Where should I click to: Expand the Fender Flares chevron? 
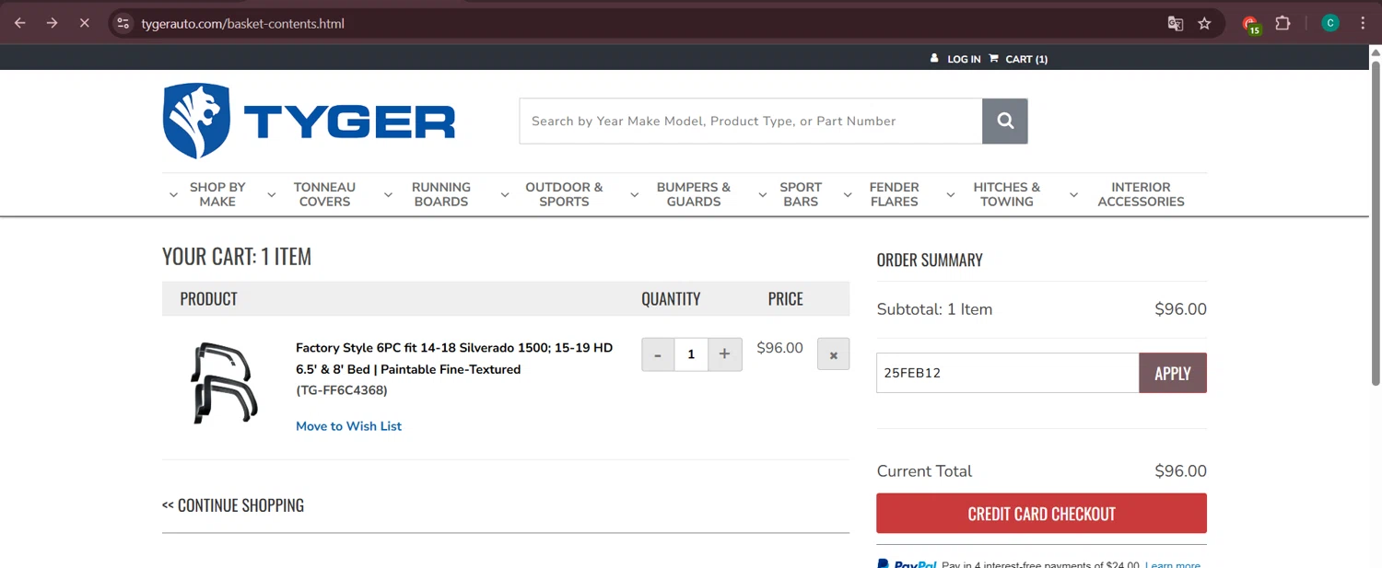848,195
